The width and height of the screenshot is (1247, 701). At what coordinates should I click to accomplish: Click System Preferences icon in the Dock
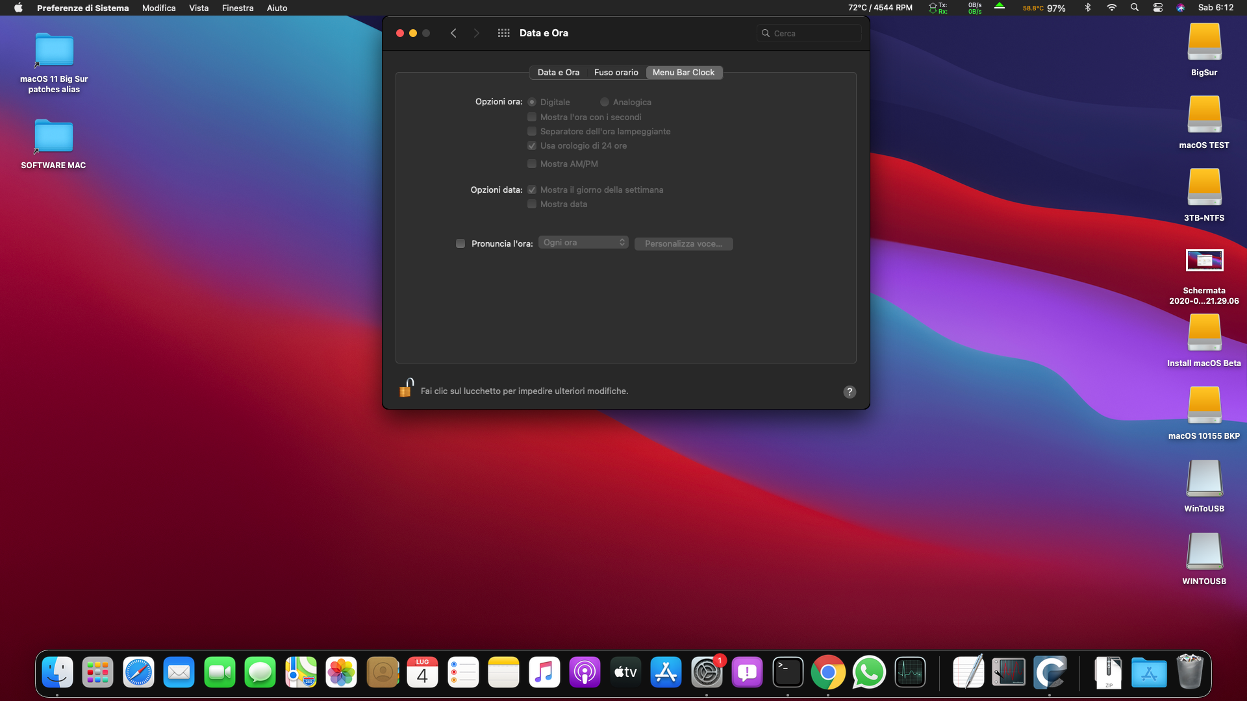(707, 672)
